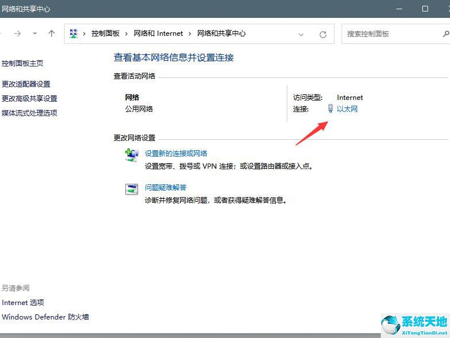Viewport: 450px width, 338px height.
Task: Maximize the 网络和共享中心 window
Action: (x=425, y=9)
